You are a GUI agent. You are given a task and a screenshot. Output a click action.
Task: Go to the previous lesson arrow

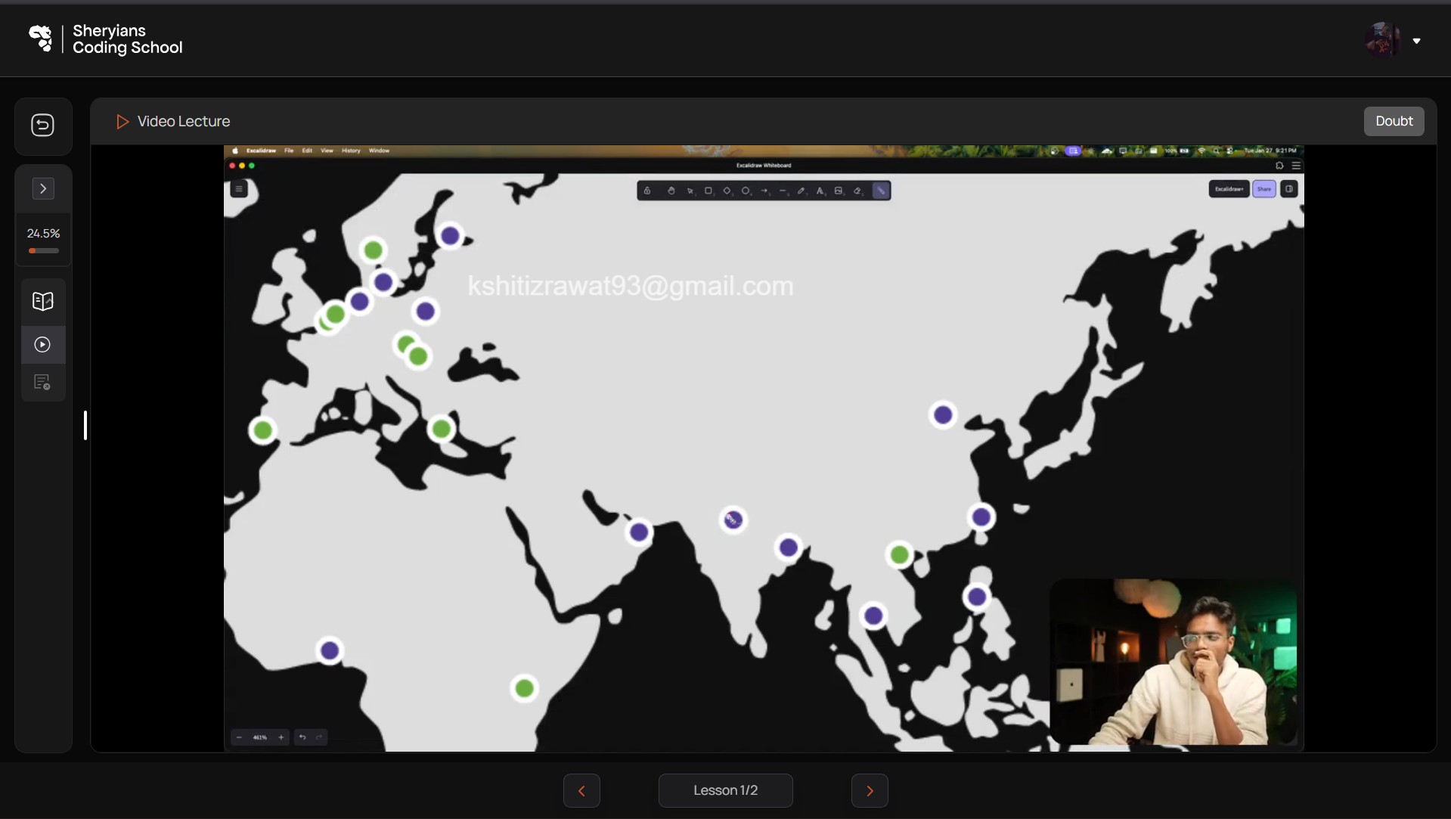(x=581, y=790)
